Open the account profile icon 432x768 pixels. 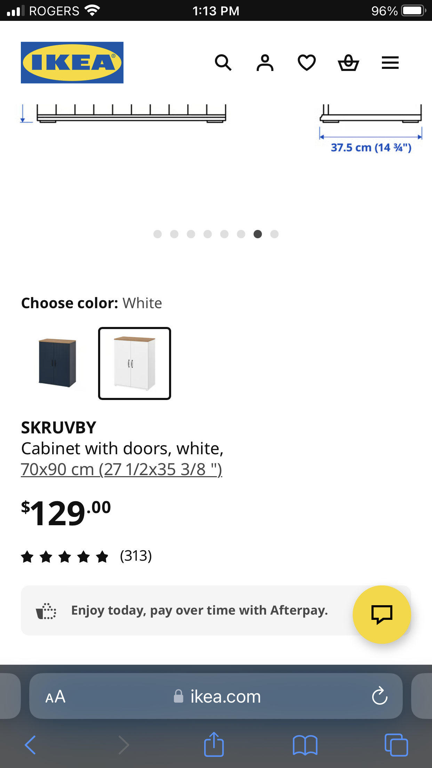pyautogui.click(x=265, y=63)
